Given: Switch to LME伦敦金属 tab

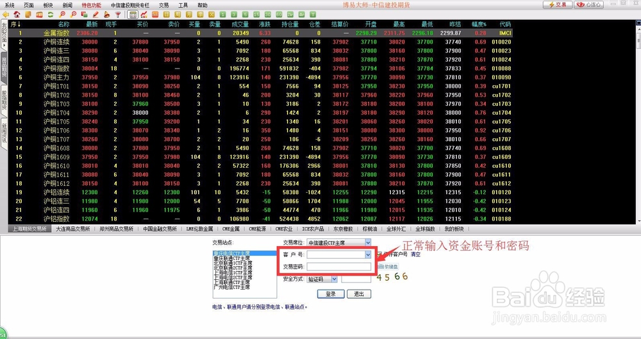Looking at the screenshot, I should click(199, 229).
